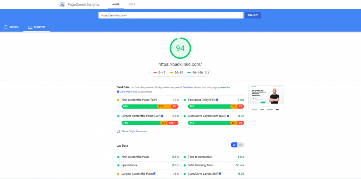Click the ANALYZE button

[x=253, y=15]
